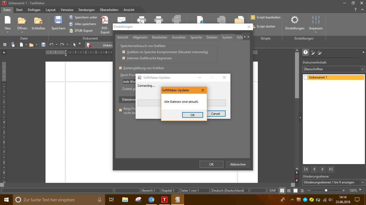Open the Anpassen sliders icon
This screenshot has height=205, width=366.
[316, 20]
